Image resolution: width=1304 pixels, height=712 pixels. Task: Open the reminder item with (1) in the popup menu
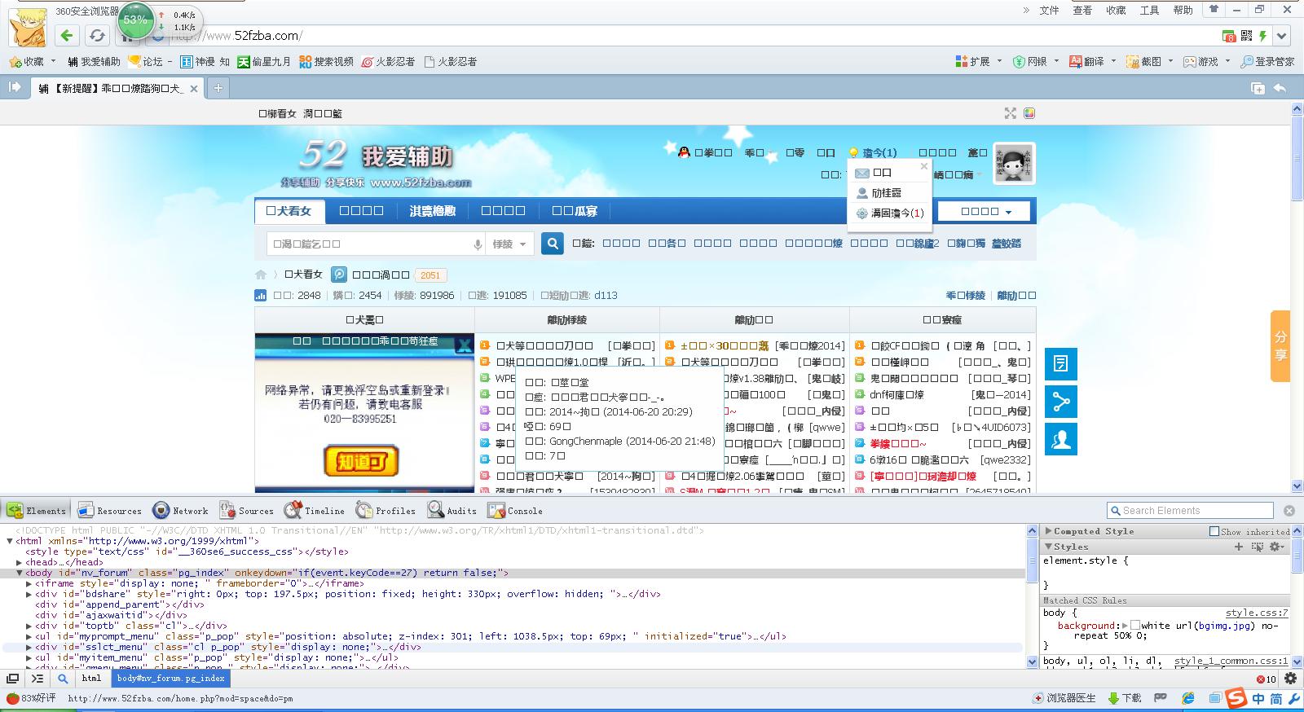tap(889, 213)
